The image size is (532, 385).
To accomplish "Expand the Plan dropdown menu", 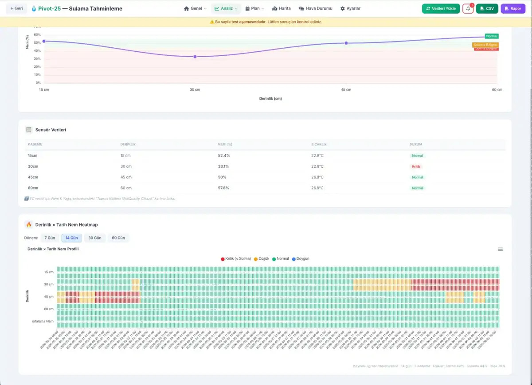I will 254,8.
